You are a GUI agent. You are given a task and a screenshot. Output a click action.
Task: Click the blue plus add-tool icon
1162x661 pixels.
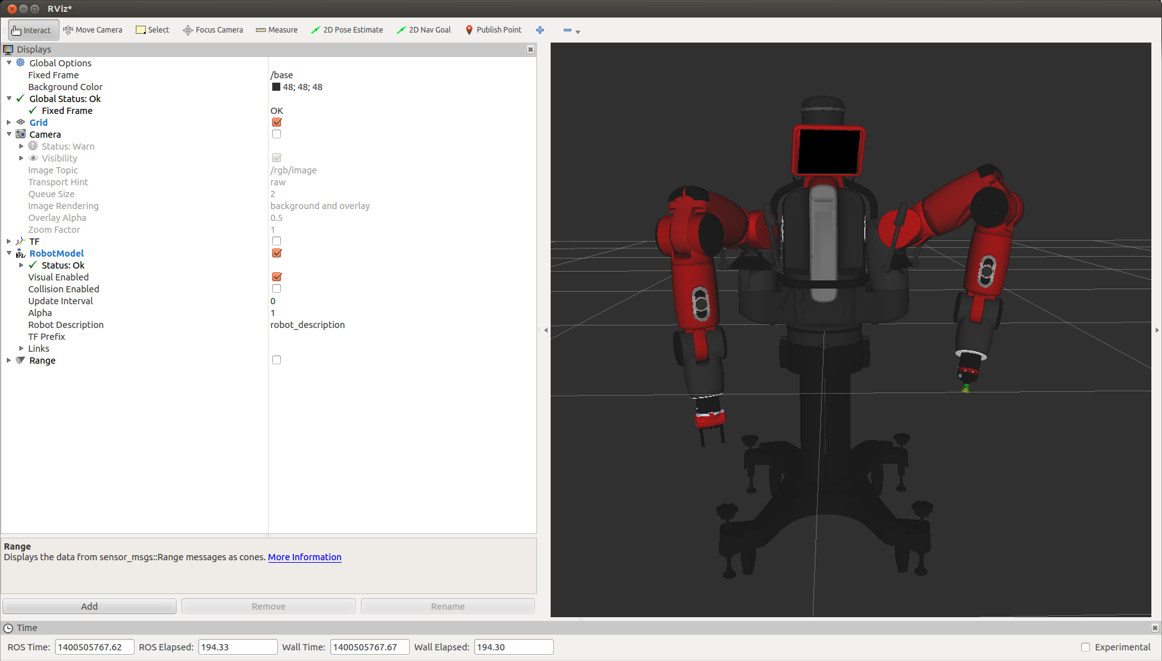click(540, 30)
